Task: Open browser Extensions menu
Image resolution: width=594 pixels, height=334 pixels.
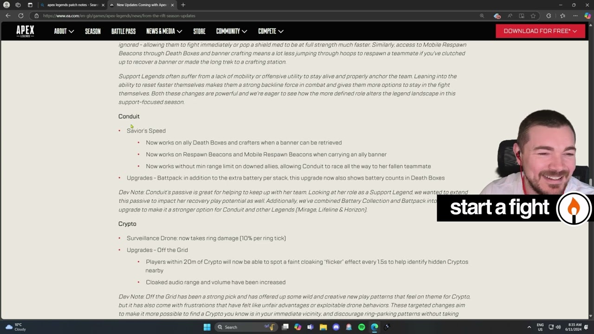Action: click(549, 16)
